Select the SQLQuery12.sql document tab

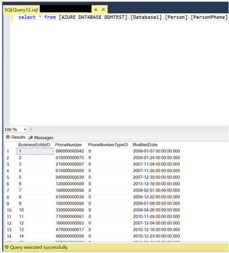pyautogui.click(x=21, y=10)
